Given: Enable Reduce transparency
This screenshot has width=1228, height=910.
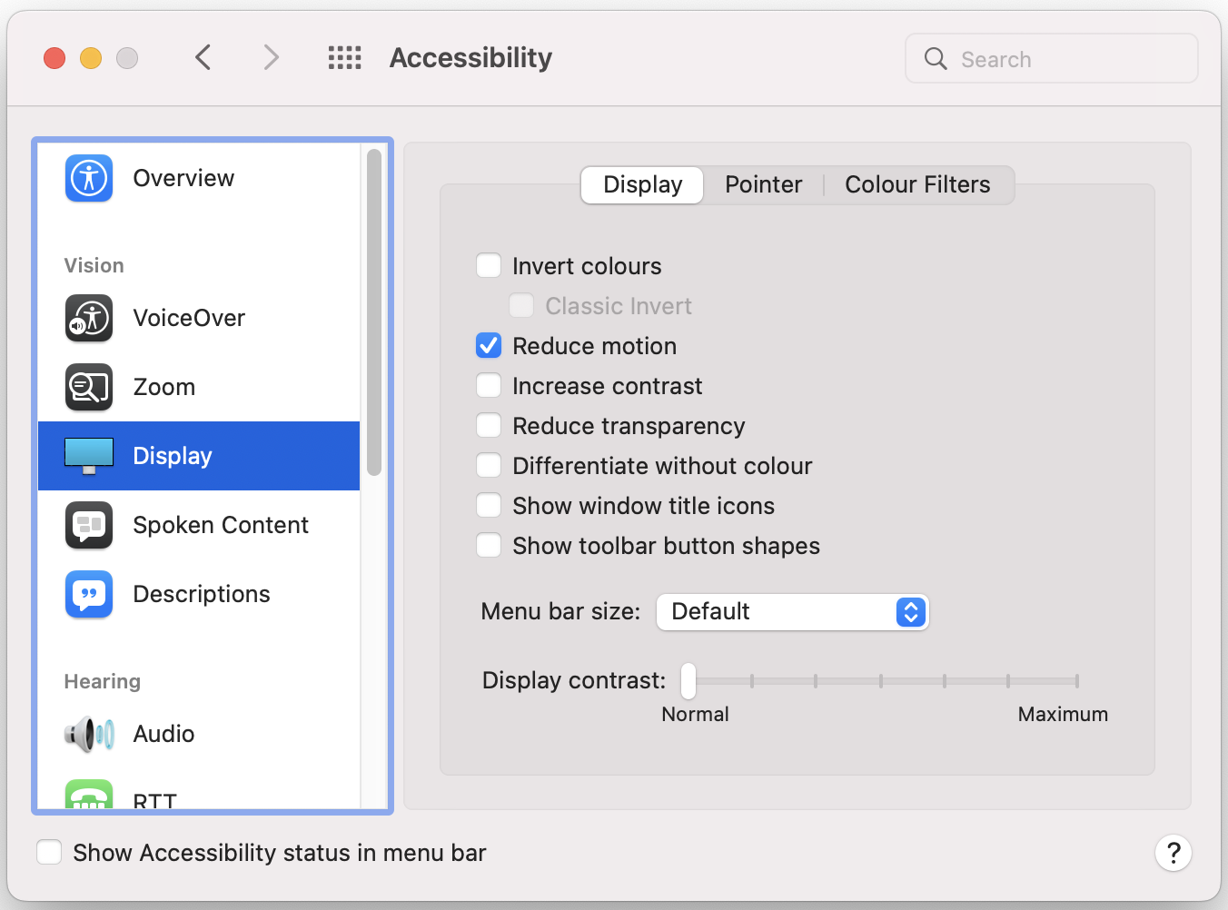Looking at the screenshot, I should click(489, 425).
